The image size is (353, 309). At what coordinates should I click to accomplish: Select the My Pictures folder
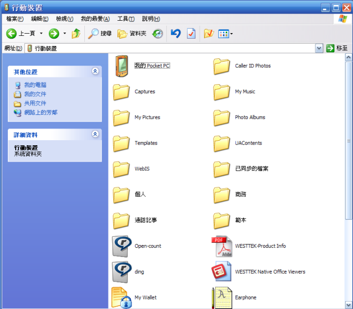[x=137, y=117]
